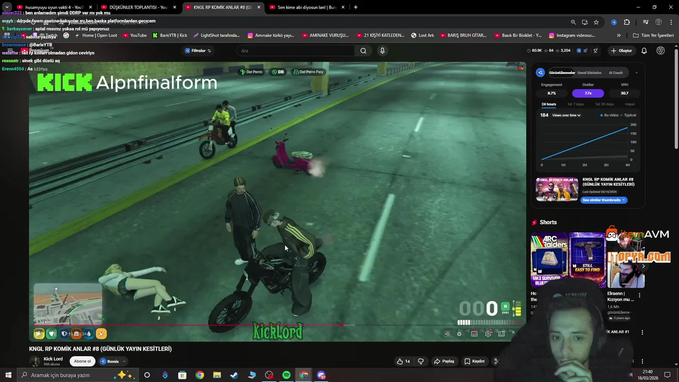679x382 pixels.
Task: Select the AI Coach tab
Action: pos(616,73)
